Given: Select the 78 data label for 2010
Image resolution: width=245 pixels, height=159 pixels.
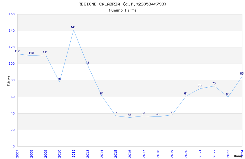Looking at the screenshot, I should pyautogui.click(x=59, y=79).
